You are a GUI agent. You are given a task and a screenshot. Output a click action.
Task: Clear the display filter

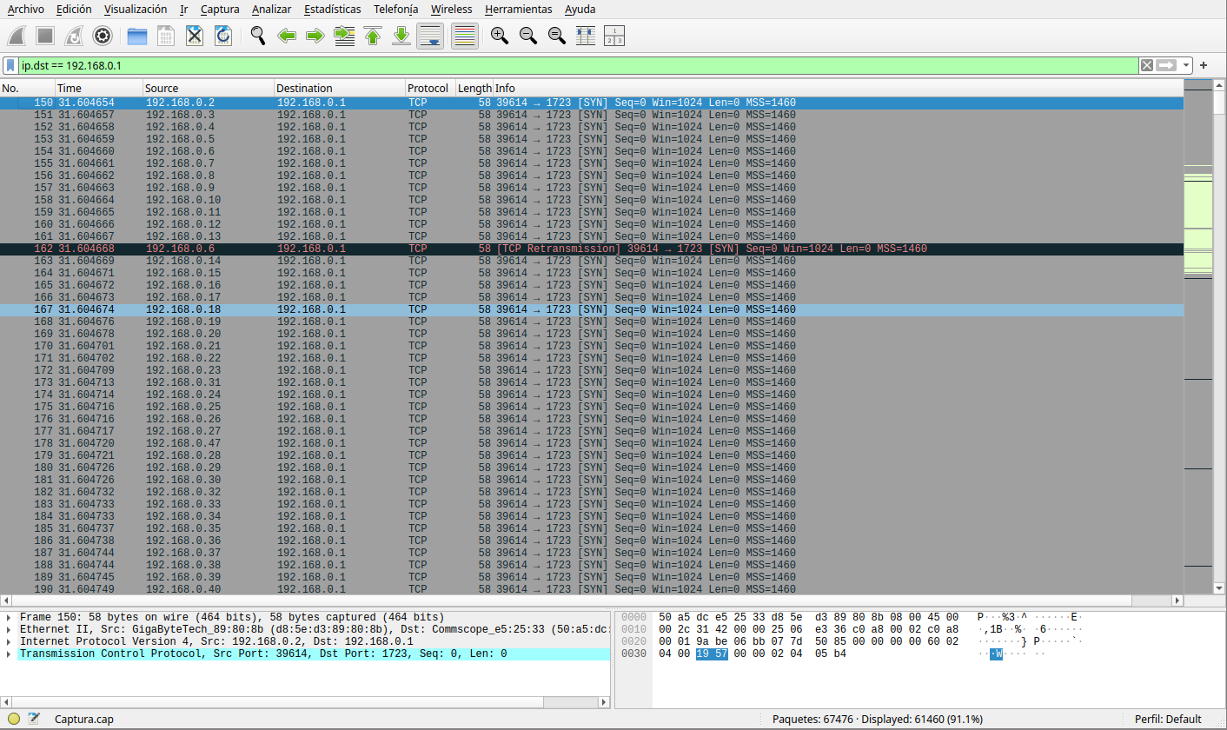click(1147, 65)
